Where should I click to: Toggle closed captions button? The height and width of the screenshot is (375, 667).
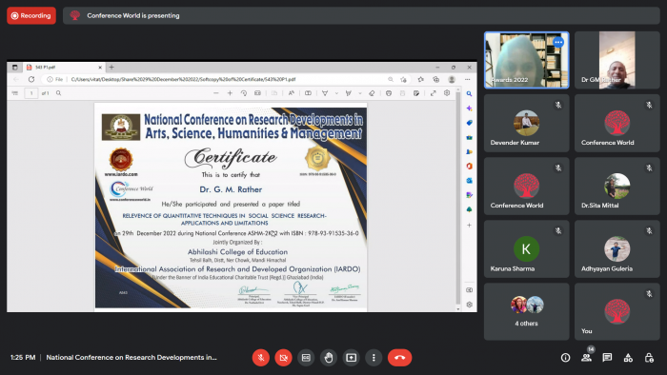click(306, 358)
